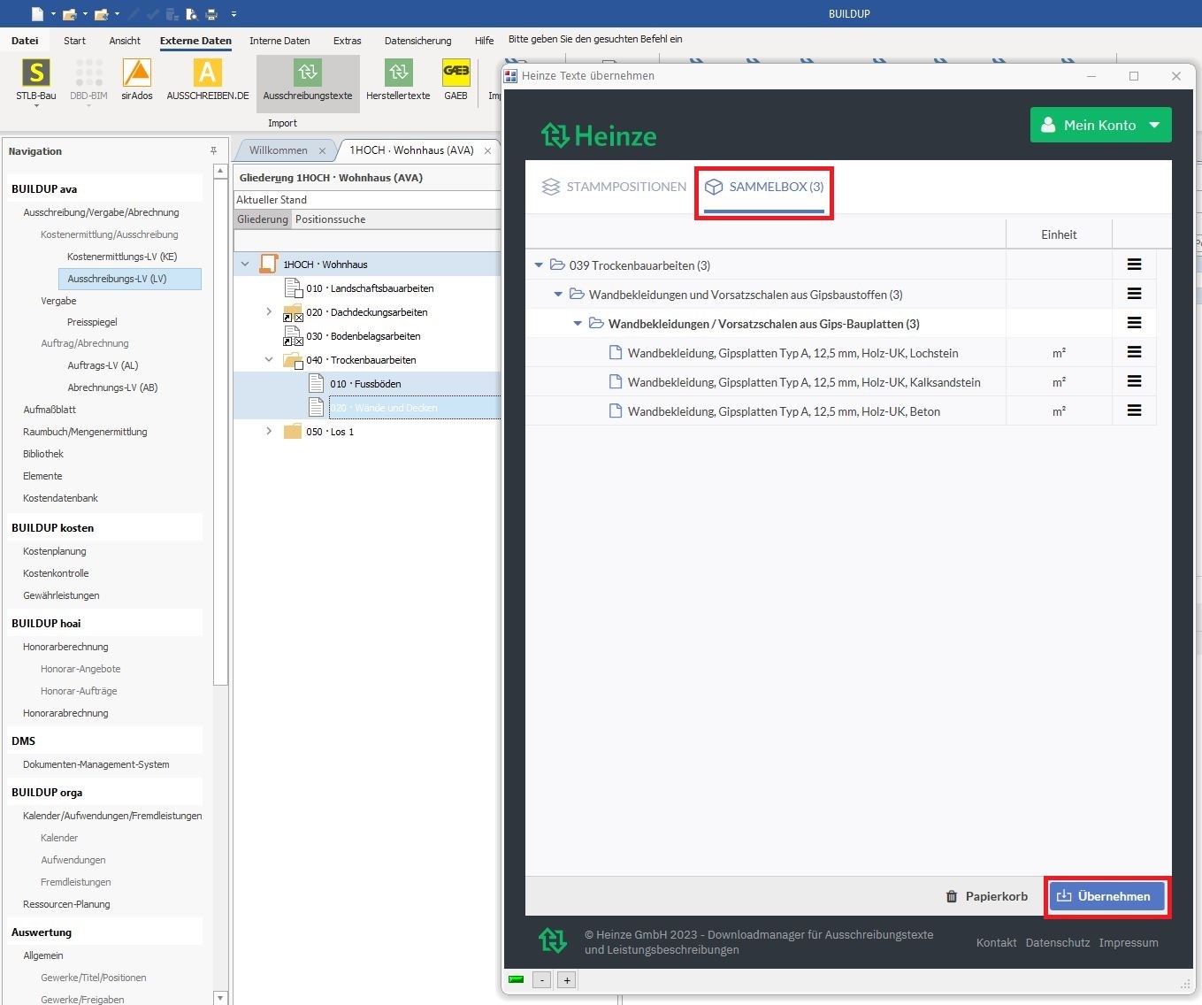This screenshot has height=1005, width=1202.
Task: Click the Übernehmen button
Action: (x=1106, y=896)
